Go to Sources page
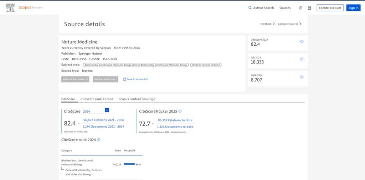365x180 pixels. [285, 8]
